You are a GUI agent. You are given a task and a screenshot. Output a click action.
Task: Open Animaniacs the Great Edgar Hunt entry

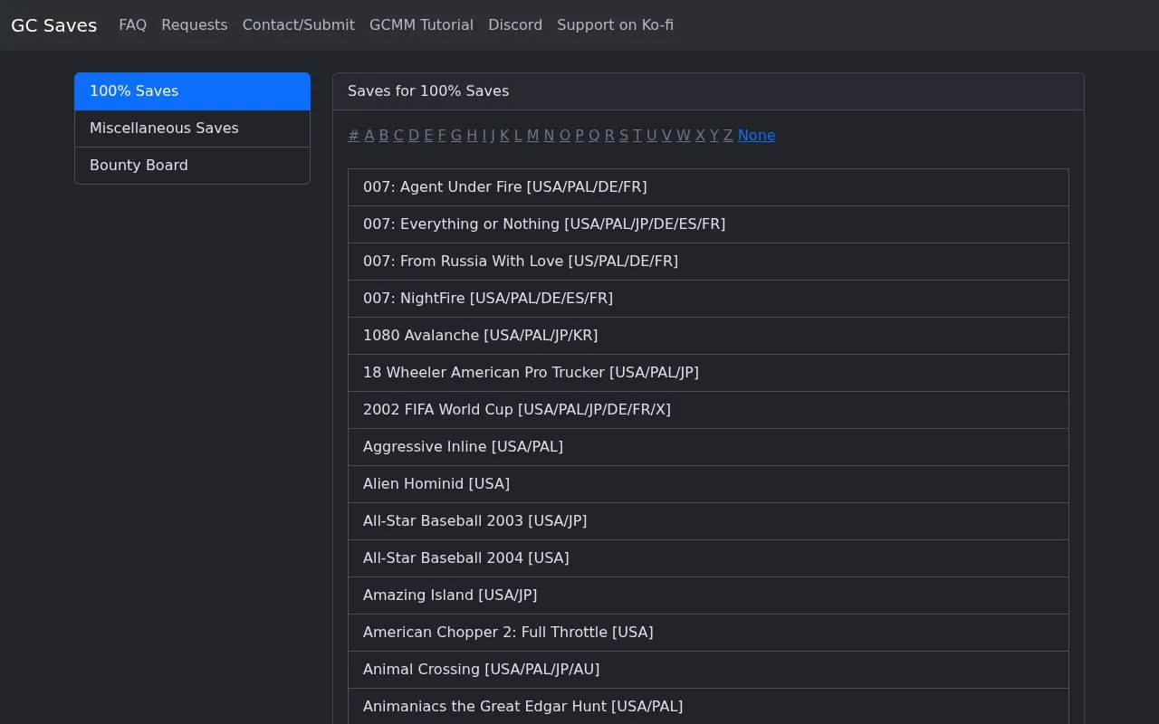pos(708,706)
